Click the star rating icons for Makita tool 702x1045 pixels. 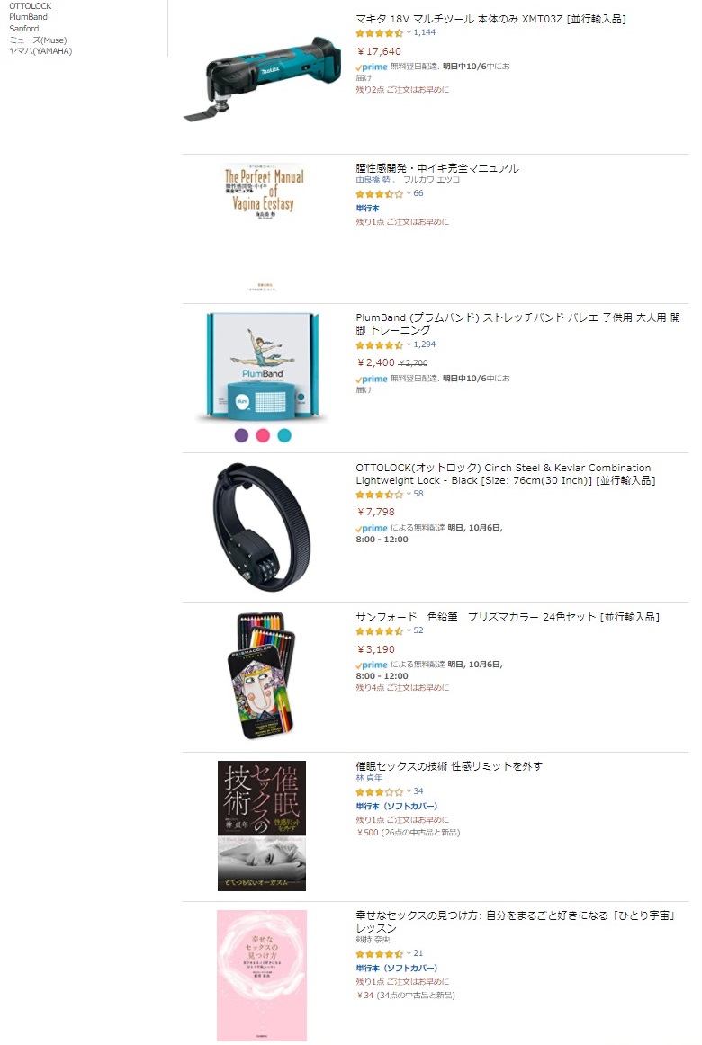pos(379,32)
